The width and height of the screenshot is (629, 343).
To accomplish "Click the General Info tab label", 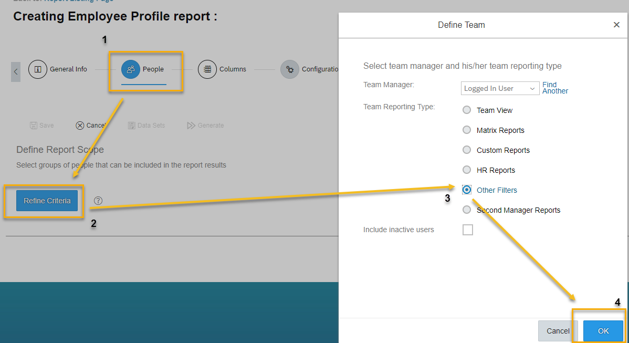I will [68, 69].
